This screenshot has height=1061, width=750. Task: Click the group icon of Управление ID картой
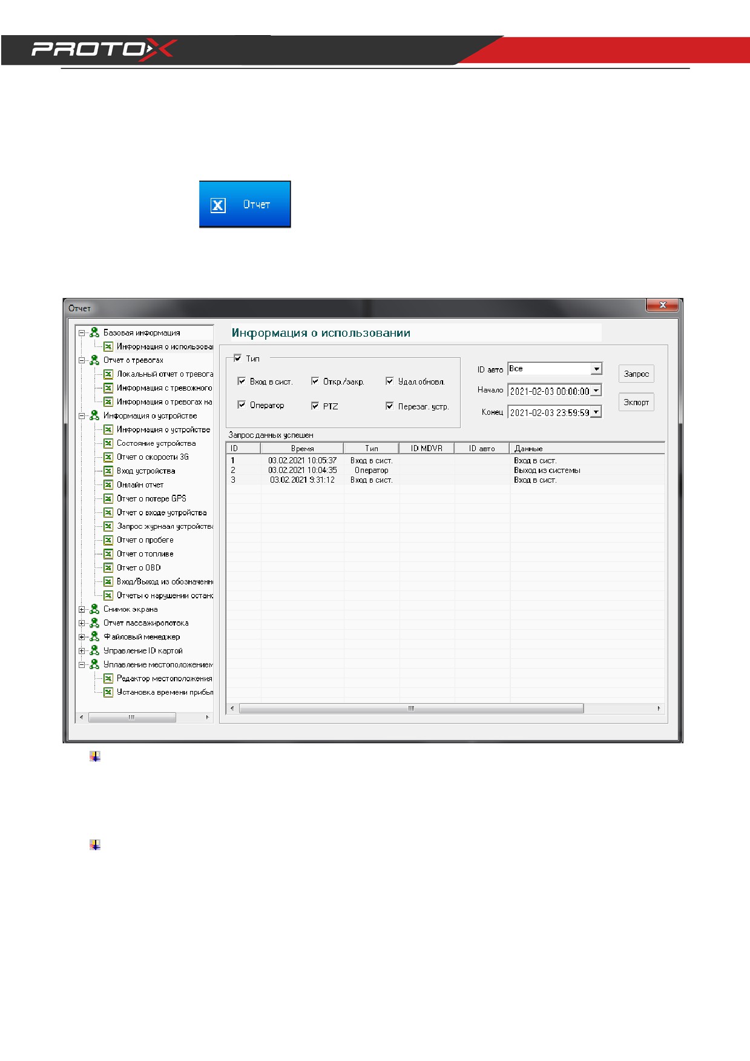point(94,650)
